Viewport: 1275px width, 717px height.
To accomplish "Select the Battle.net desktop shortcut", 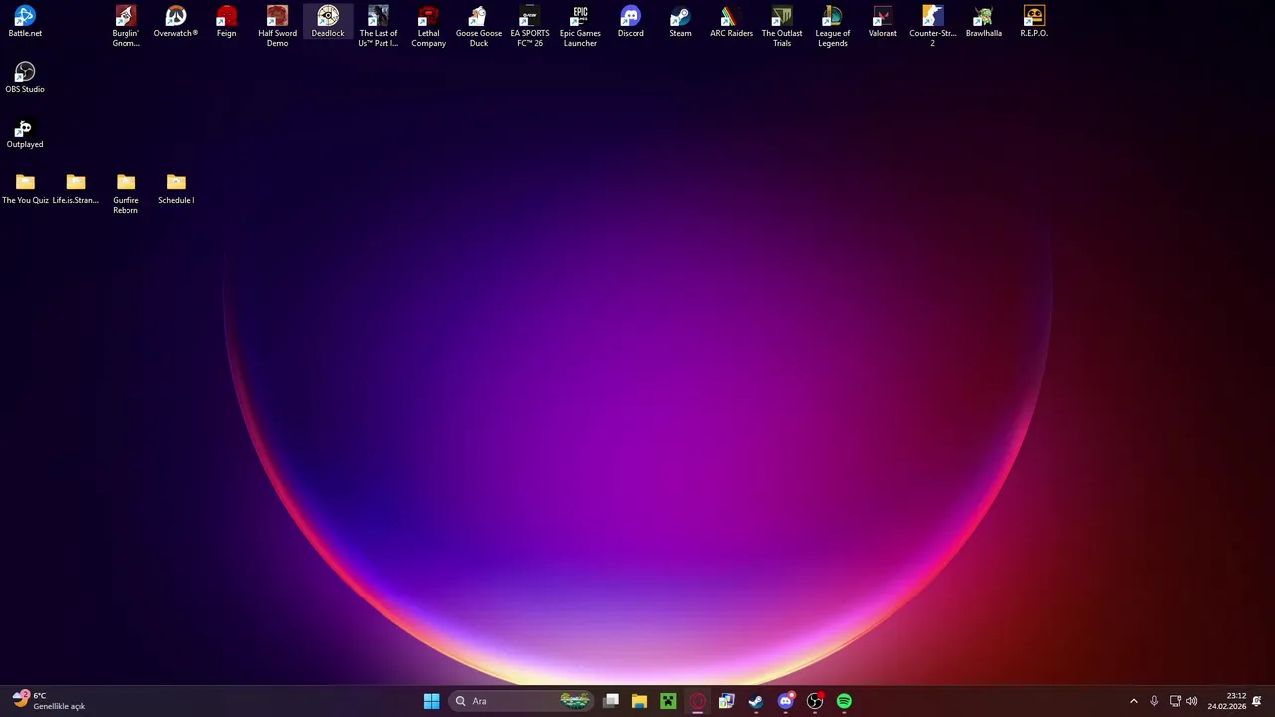I will (x=25, y=22).
